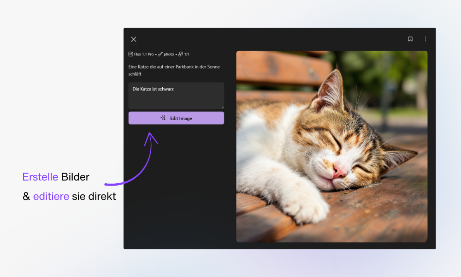Image resolution: width=461 pixels, height=277 pixels.
Task: Click the 'Eine Katze die auf einer Parkbank' prompt
Action: tap(174, 70)
